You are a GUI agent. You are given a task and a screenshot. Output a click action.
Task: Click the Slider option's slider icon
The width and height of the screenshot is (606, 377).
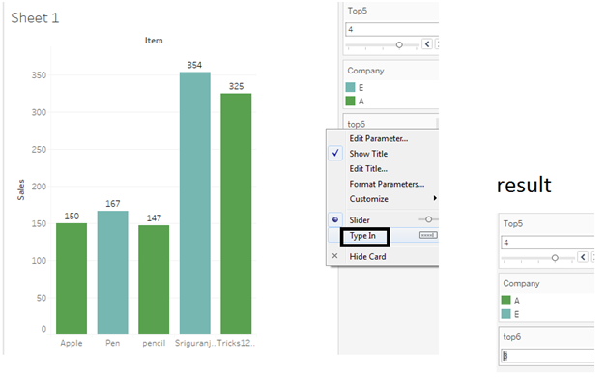click(x=428, y=219)
